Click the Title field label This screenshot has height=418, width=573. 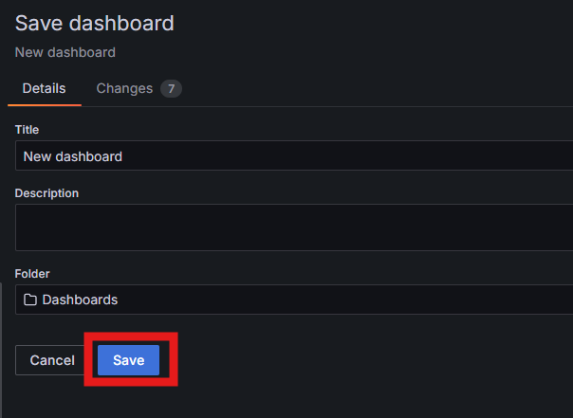point(27,130)
